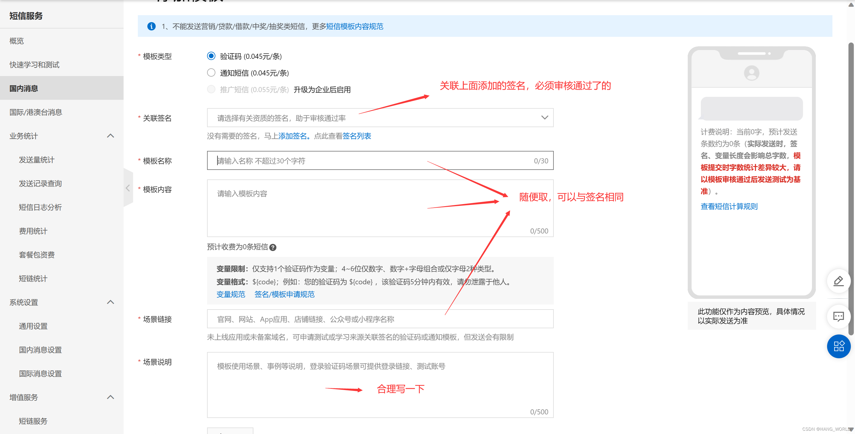The height and width of the screenshot is (434, 855).
Task: Select the 通知短信 template type radio
Action: point(211,72)
